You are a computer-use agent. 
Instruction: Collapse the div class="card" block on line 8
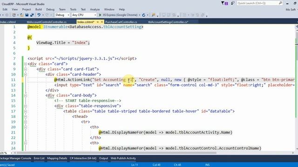pos(26,64)
